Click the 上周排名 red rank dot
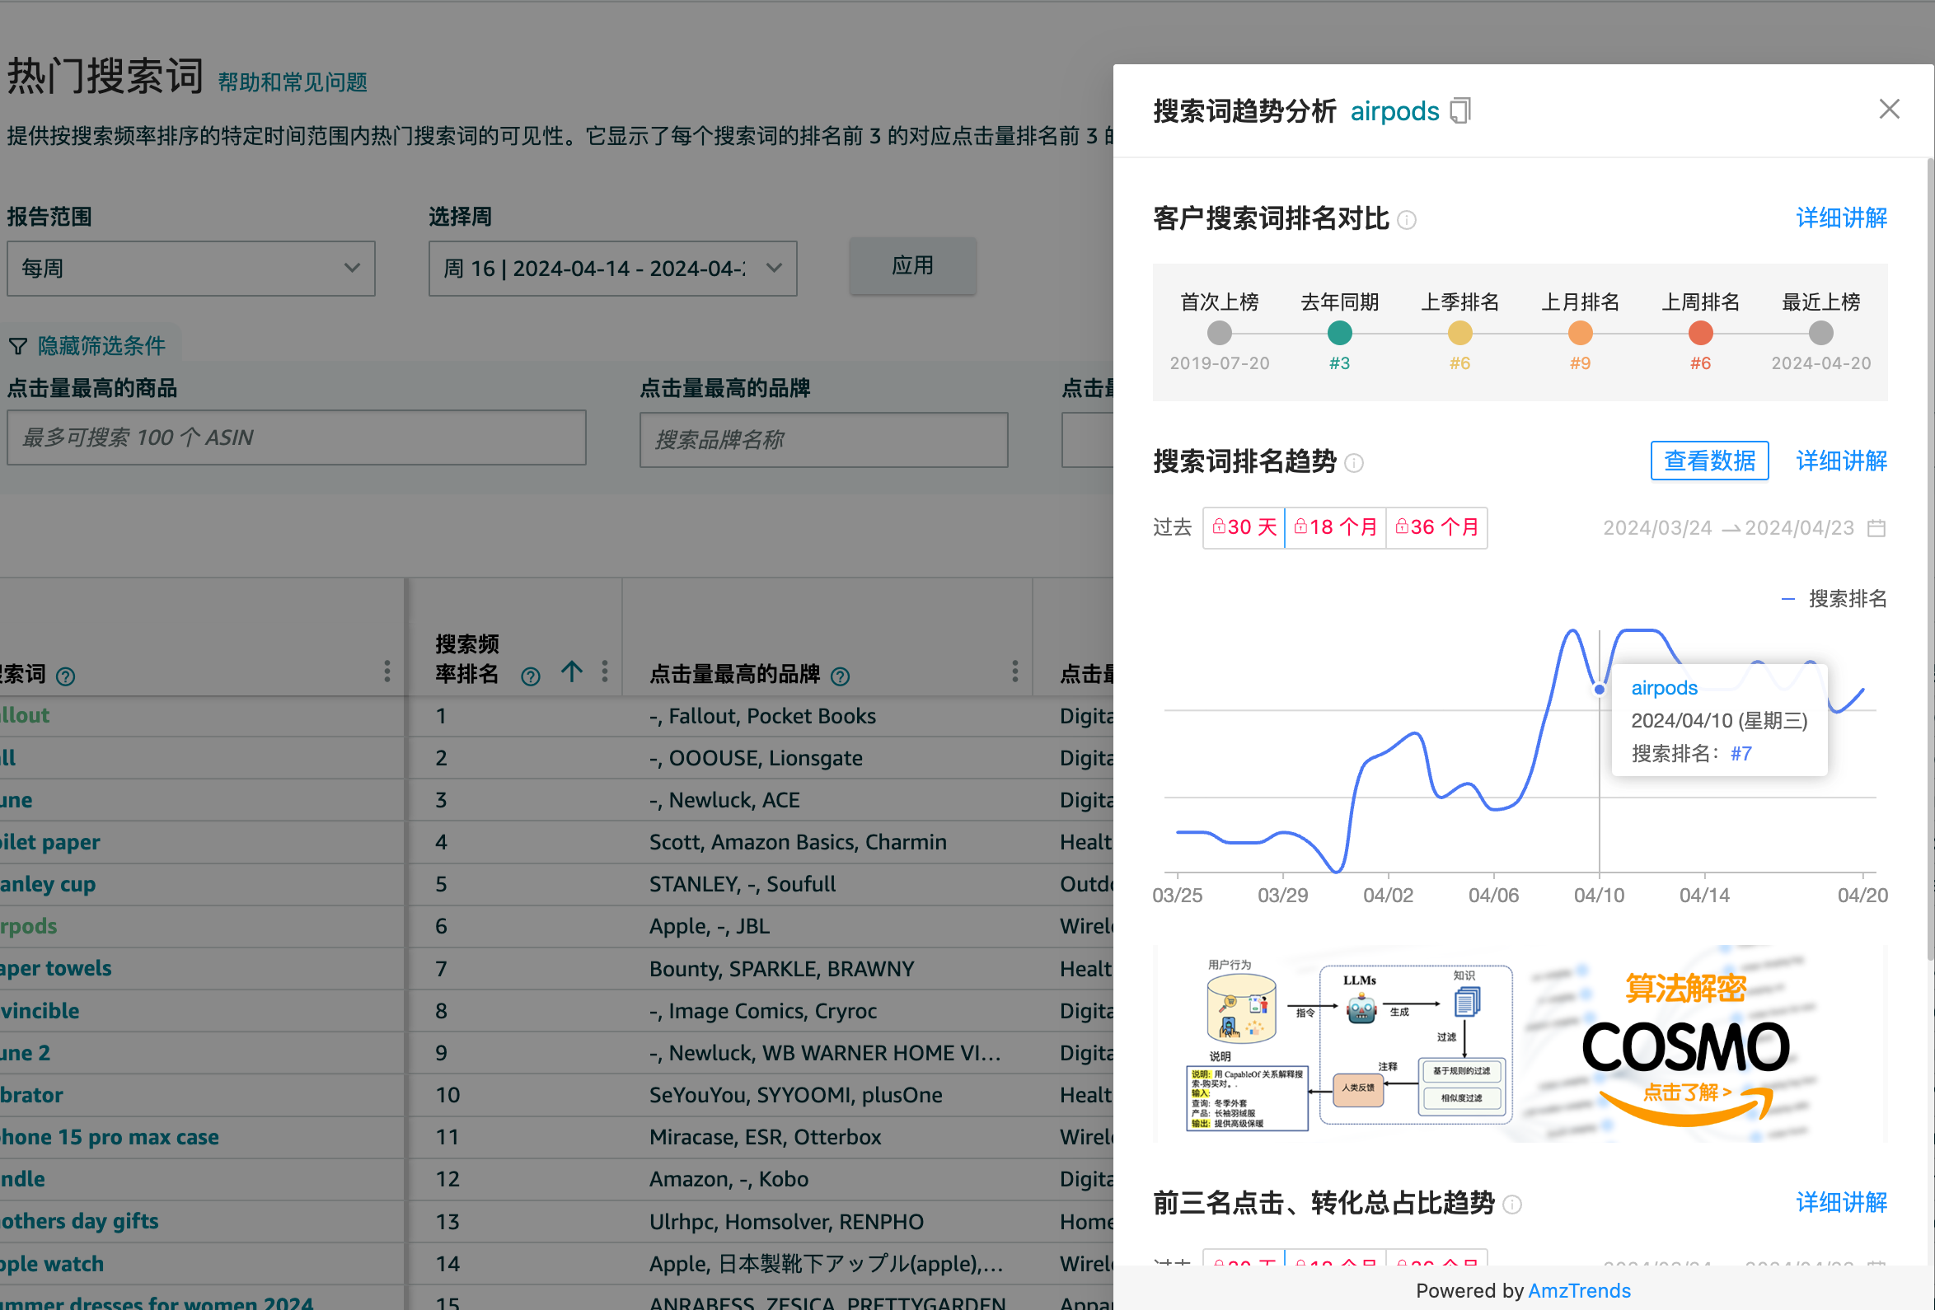Viewport: 1935px width, 1310px height. point(1700,333)
